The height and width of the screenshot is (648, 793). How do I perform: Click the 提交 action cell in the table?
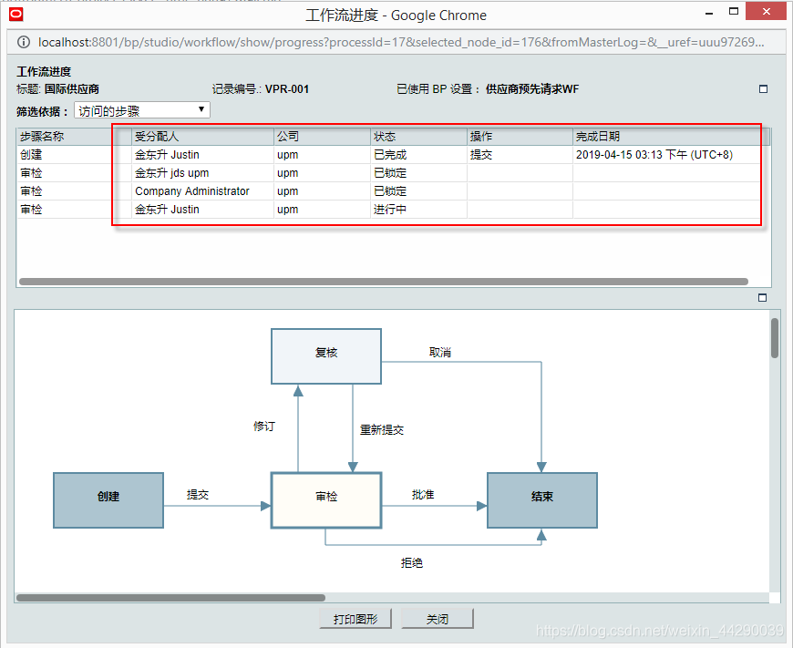(x=520, y=155)
